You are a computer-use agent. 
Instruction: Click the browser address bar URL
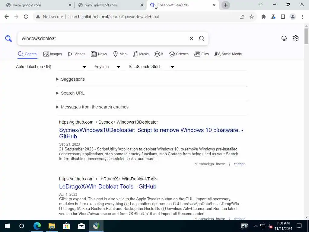pos(114,17)
